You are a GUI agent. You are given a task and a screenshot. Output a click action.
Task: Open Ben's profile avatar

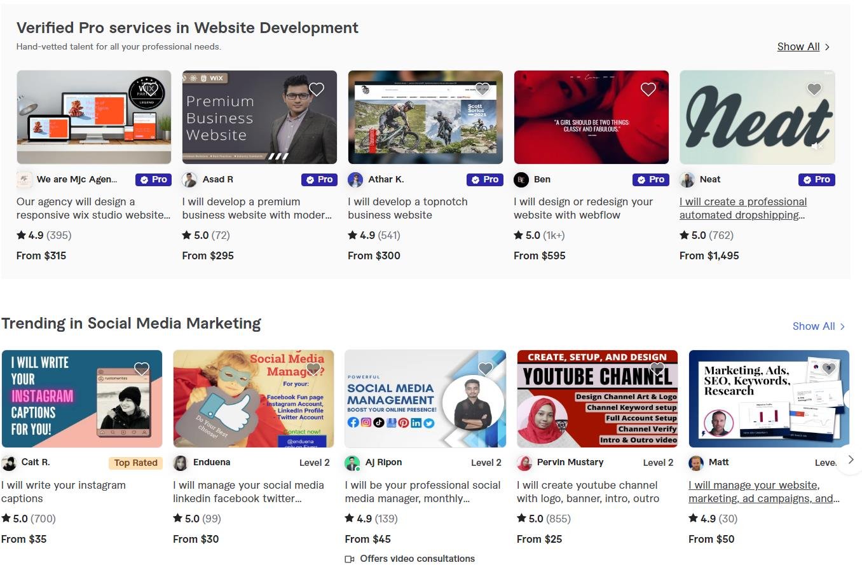521,180
